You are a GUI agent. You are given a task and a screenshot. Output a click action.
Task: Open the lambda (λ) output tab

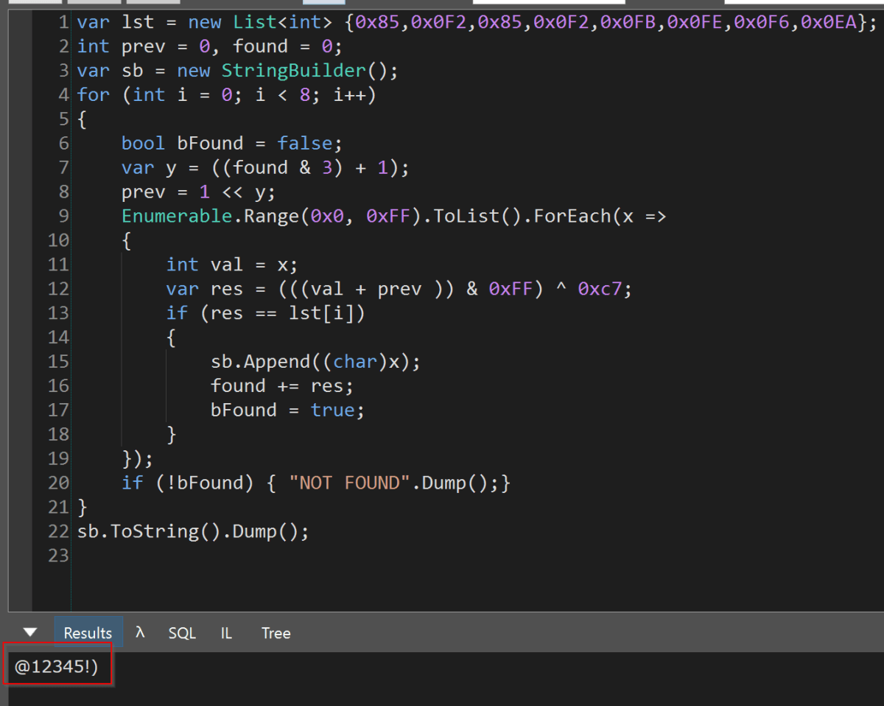[140, 632]
